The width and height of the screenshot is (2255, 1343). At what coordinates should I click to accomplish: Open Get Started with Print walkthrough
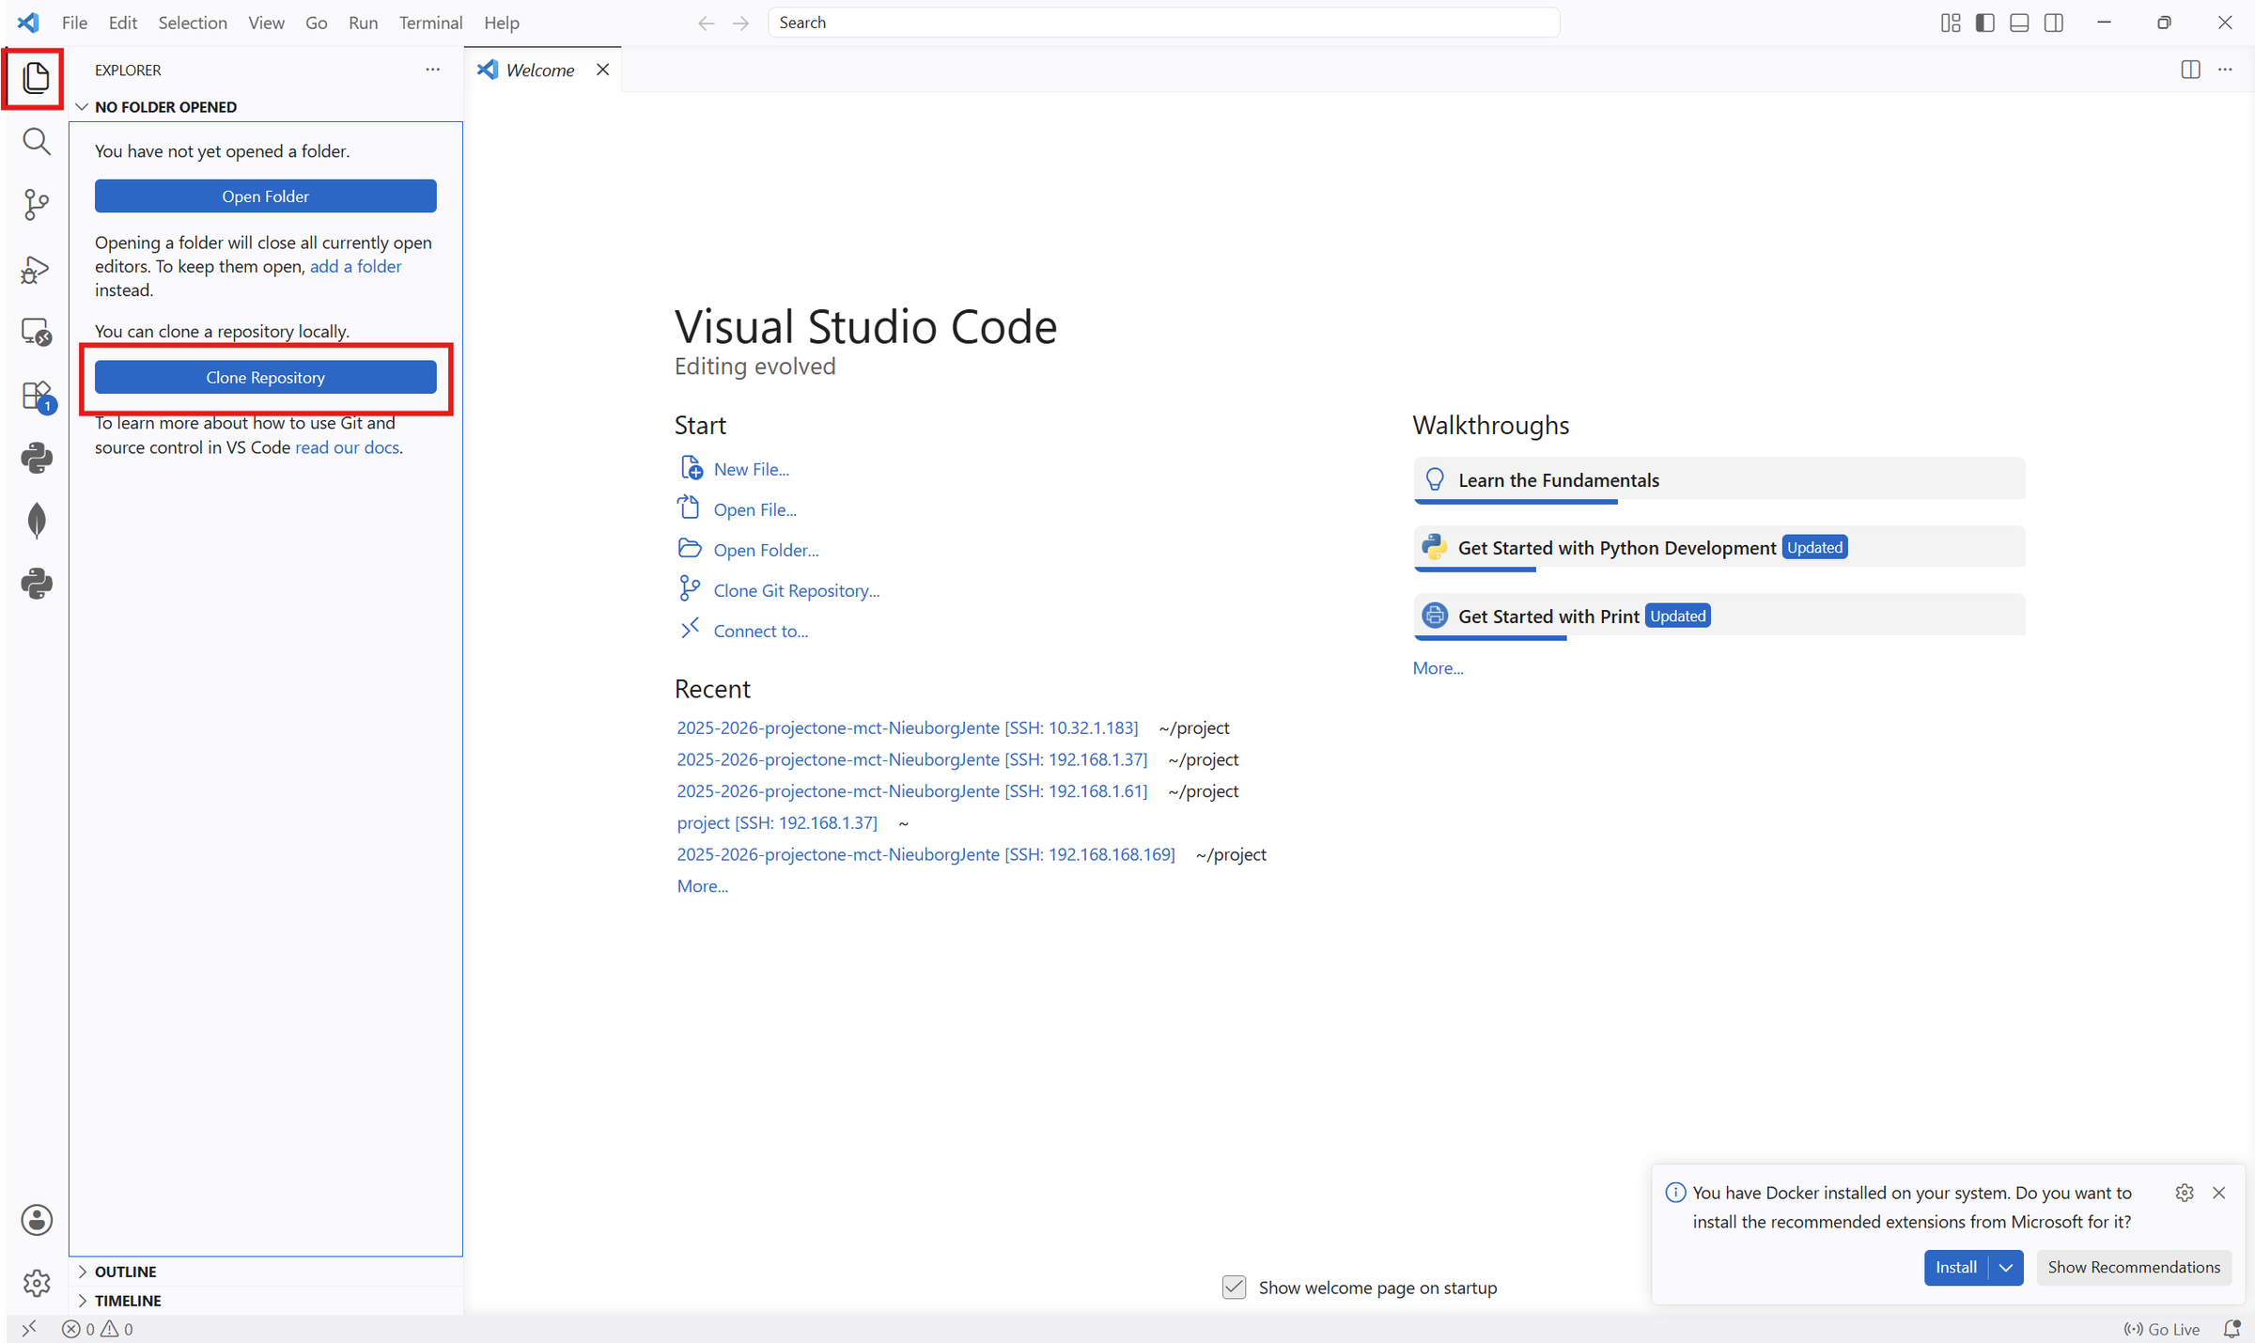[x=1718, y=617]
